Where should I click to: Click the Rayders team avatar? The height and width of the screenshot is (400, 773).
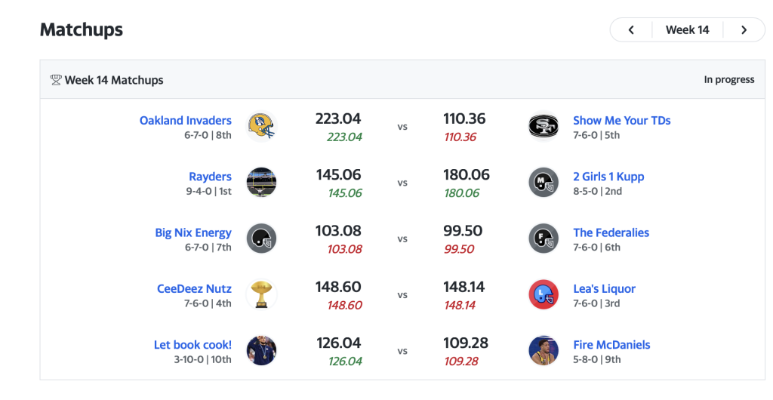point(261,182)
